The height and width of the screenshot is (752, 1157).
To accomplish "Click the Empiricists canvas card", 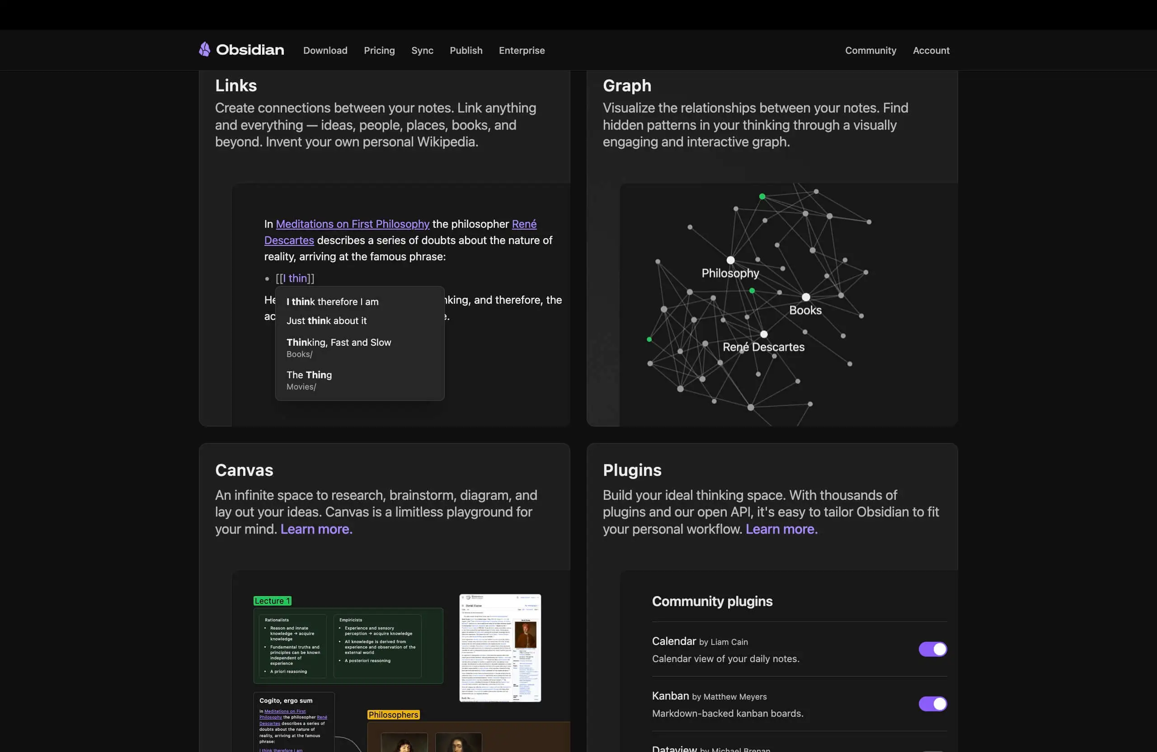I will click(x=377, y=645).
